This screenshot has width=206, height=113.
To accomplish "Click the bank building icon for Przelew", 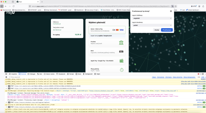I will click(x=121, y=43).
